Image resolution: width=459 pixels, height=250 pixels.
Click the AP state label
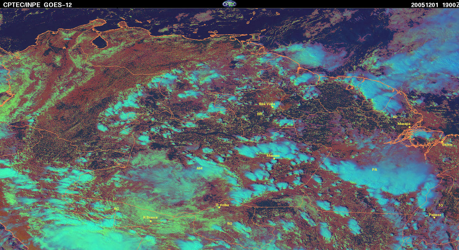[395, 117]
